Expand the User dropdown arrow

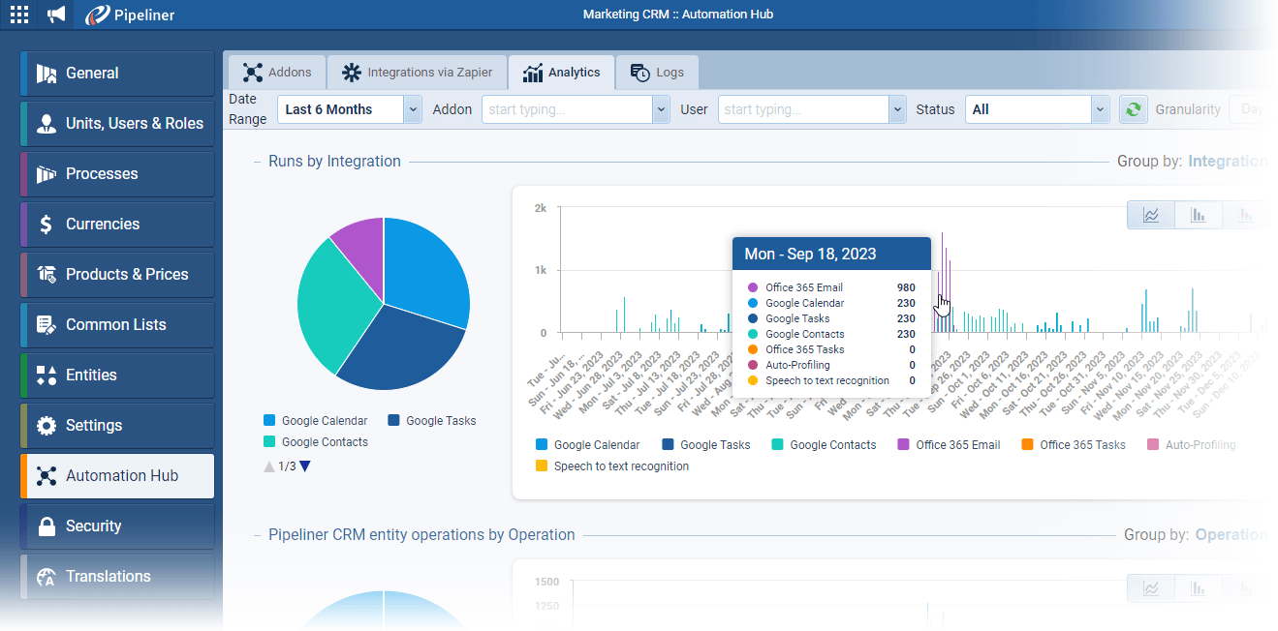(x=897, y=109)
